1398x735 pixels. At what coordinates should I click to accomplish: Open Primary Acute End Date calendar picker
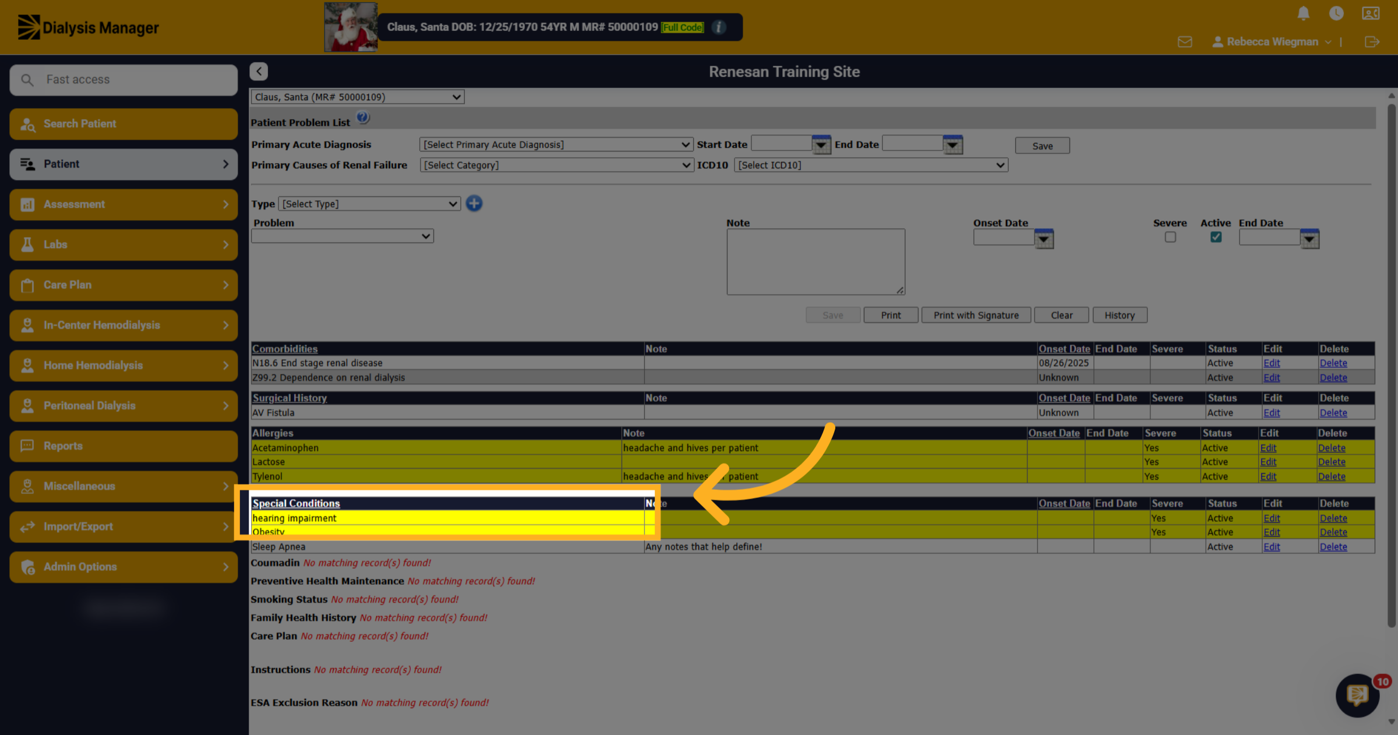click(x=953, y=144)
